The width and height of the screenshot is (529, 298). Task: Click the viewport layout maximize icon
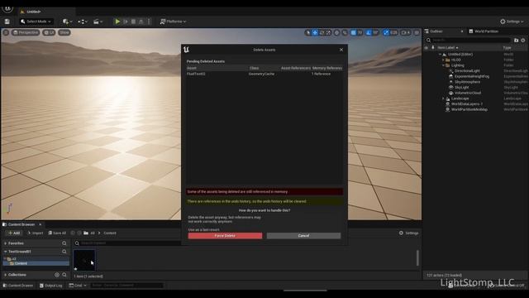coord(417,33)
